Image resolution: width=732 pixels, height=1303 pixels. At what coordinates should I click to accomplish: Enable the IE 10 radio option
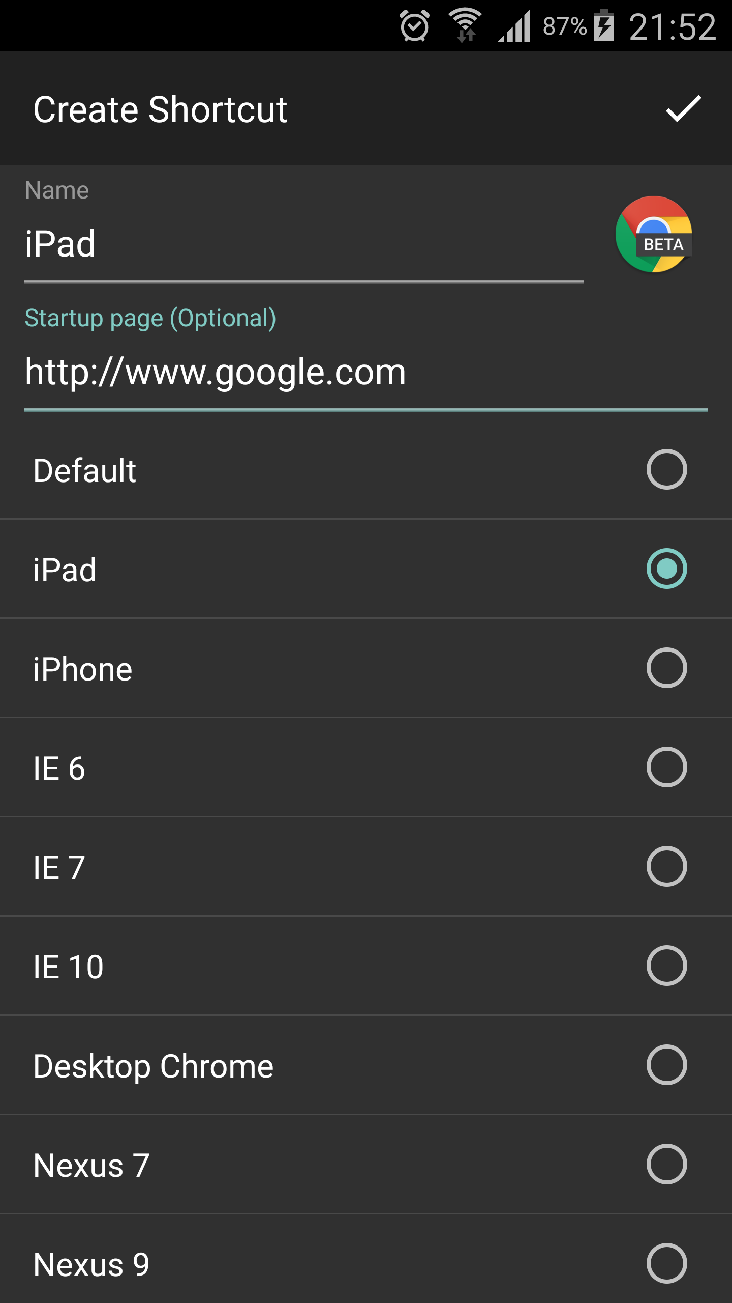pyautogui.click(x=666, y=966)
